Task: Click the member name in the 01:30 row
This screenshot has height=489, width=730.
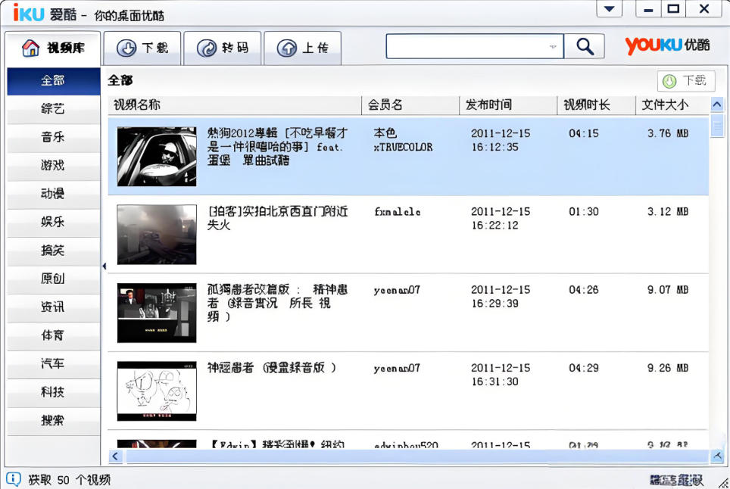Action: 397,212
